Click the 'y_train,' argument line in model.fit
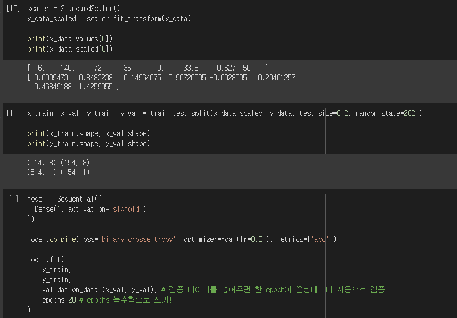The width and height of the screenshot is (457, 318). click(x=57, y=280)
